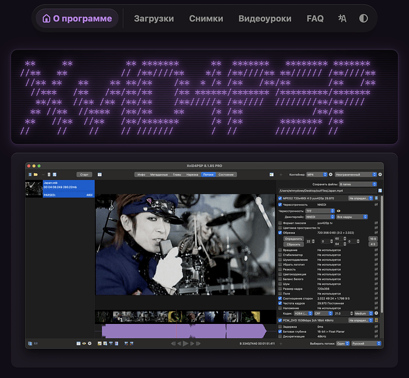
Task: Click the list view icon beside Старт
Action: tap(100, 174)
